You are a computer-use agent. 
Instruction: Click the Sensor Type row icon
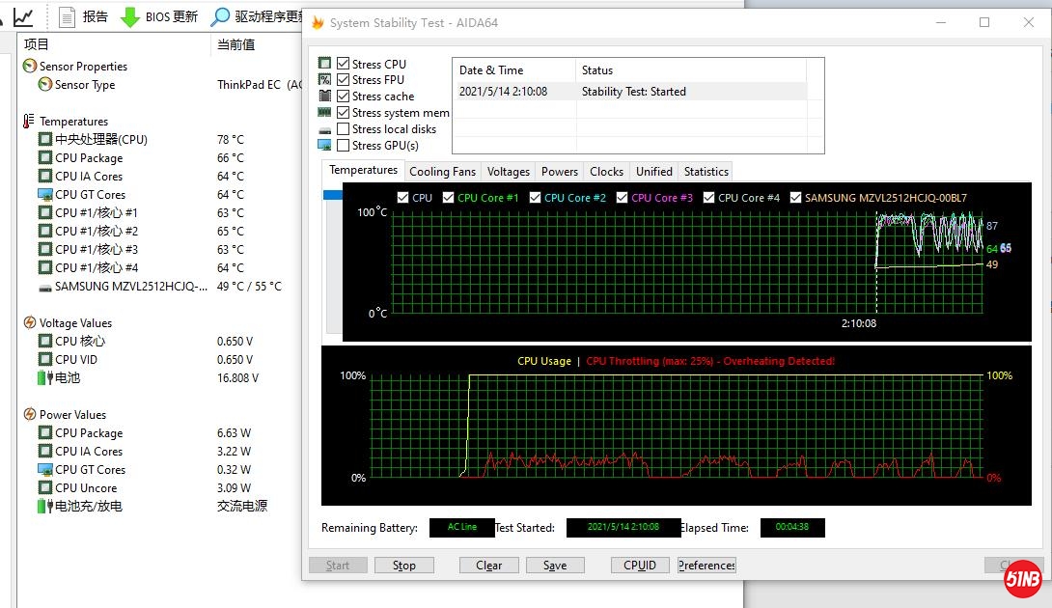click(45, 84)
